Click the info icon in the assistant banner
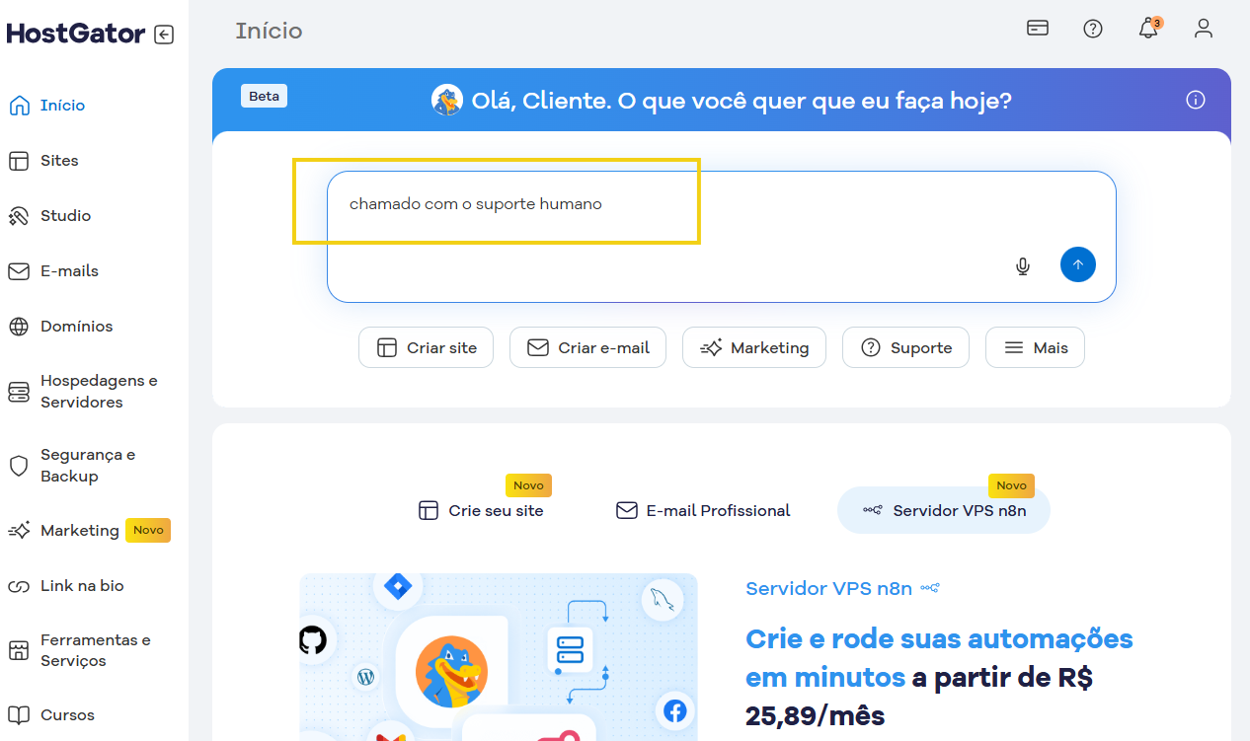 pos(1196,100)
